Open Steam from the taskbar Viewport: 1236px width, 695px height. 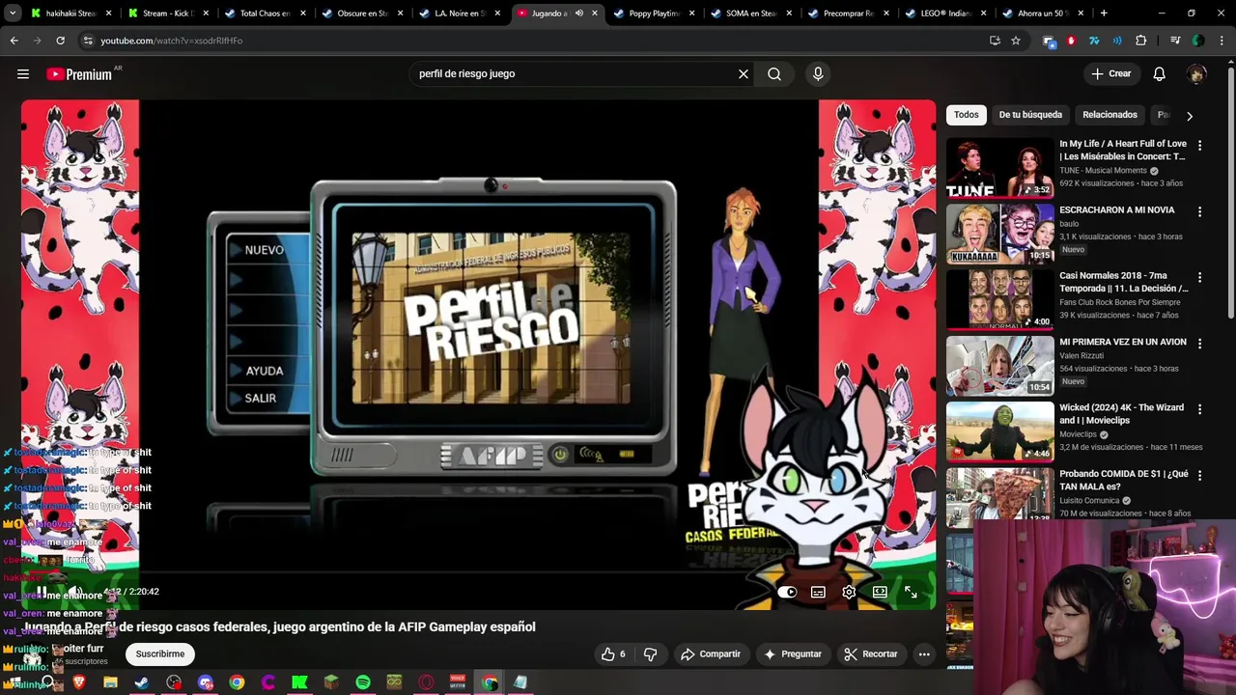pyautogui.click(x=142, y=682)
